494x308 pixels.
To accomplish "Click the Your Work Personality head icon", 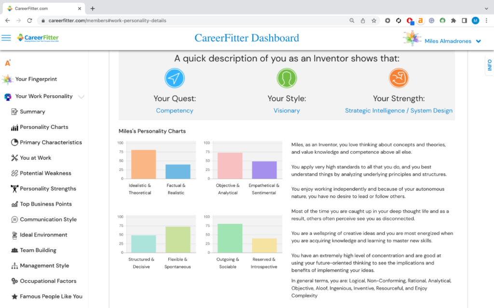I will click(x=8, y=97).
